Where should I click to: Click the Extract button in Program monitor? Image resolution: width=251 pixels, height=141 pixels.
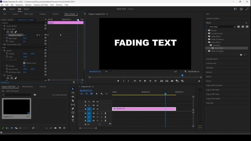coord(167,81)
